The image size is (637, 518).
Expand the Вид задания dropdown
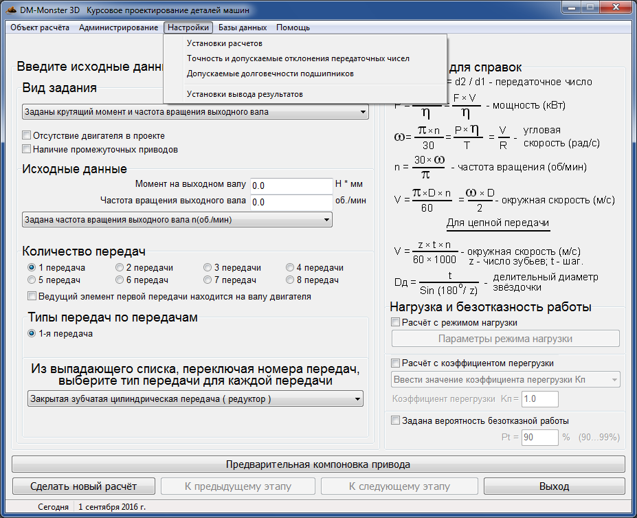195,112
